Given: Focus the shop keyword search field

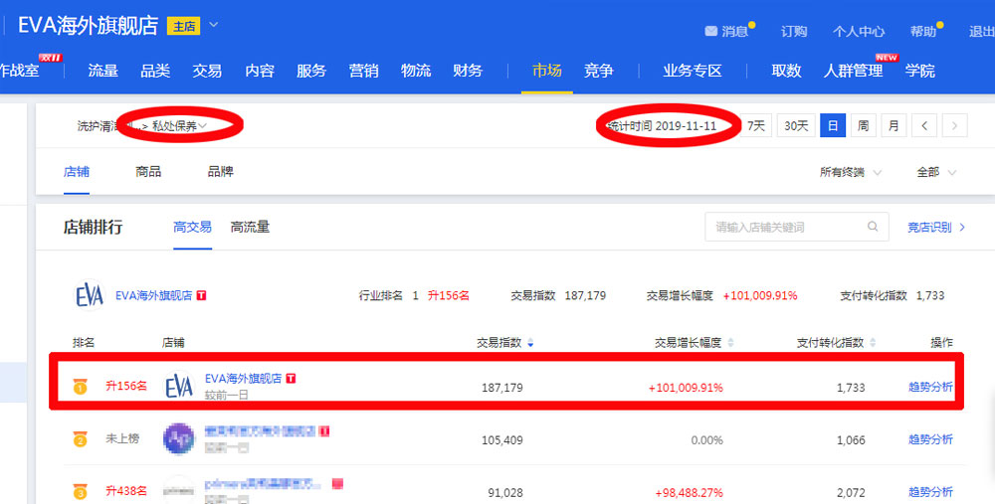Looking at the screenshot, I should [796, 227].
